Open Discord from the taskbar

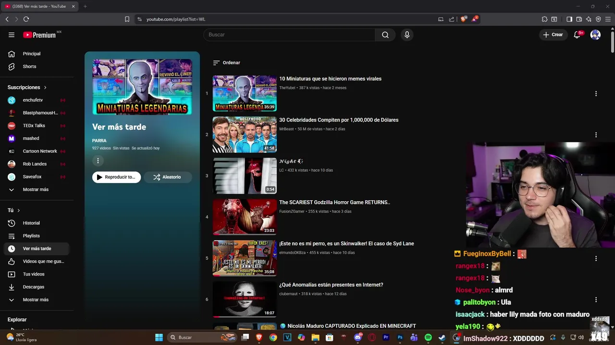357,337
